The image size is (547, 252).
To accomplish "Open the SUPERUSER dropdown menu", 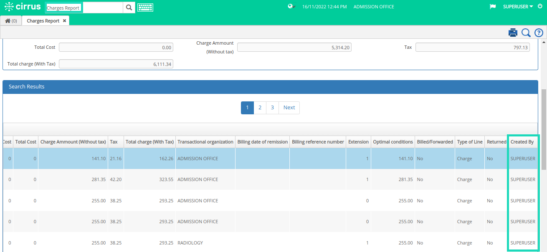I will [516, 6].
